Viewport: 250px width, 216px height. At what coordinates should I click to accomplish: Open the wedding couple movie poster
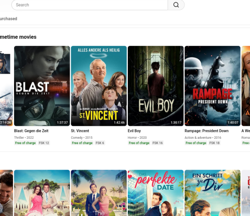point(42,193)
